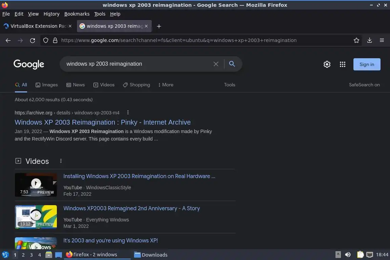Open file manager icon in taskbar

(x=49, y=255)
